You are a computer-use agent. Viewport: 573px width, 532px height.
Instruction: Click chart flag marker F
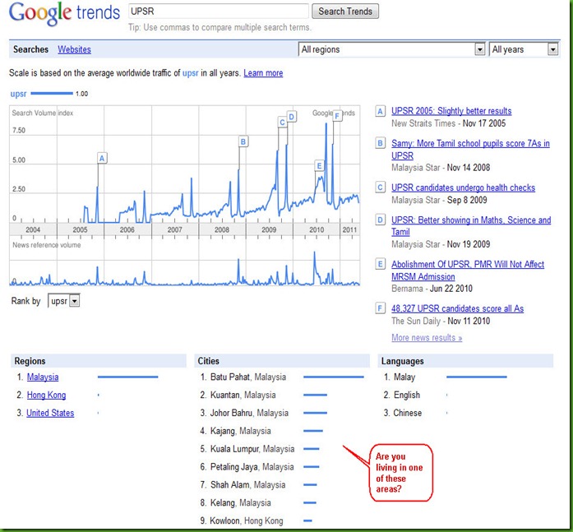(x=337, y=116)
